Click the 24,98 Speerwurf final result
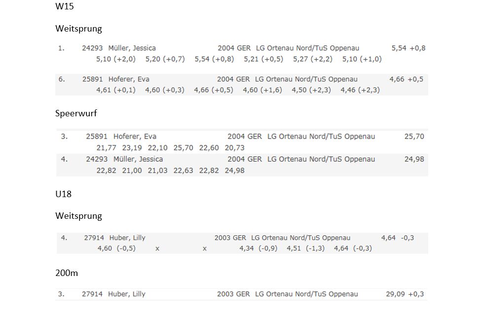 414,160
